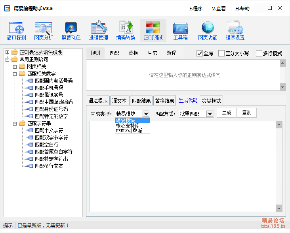Open the 语法提示 tab
This screenshot has width=290, height=233.
point(98,101)
